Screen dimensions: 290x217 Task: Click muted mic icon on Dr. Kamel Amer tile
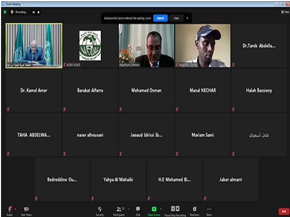click(x=8, y=109)
